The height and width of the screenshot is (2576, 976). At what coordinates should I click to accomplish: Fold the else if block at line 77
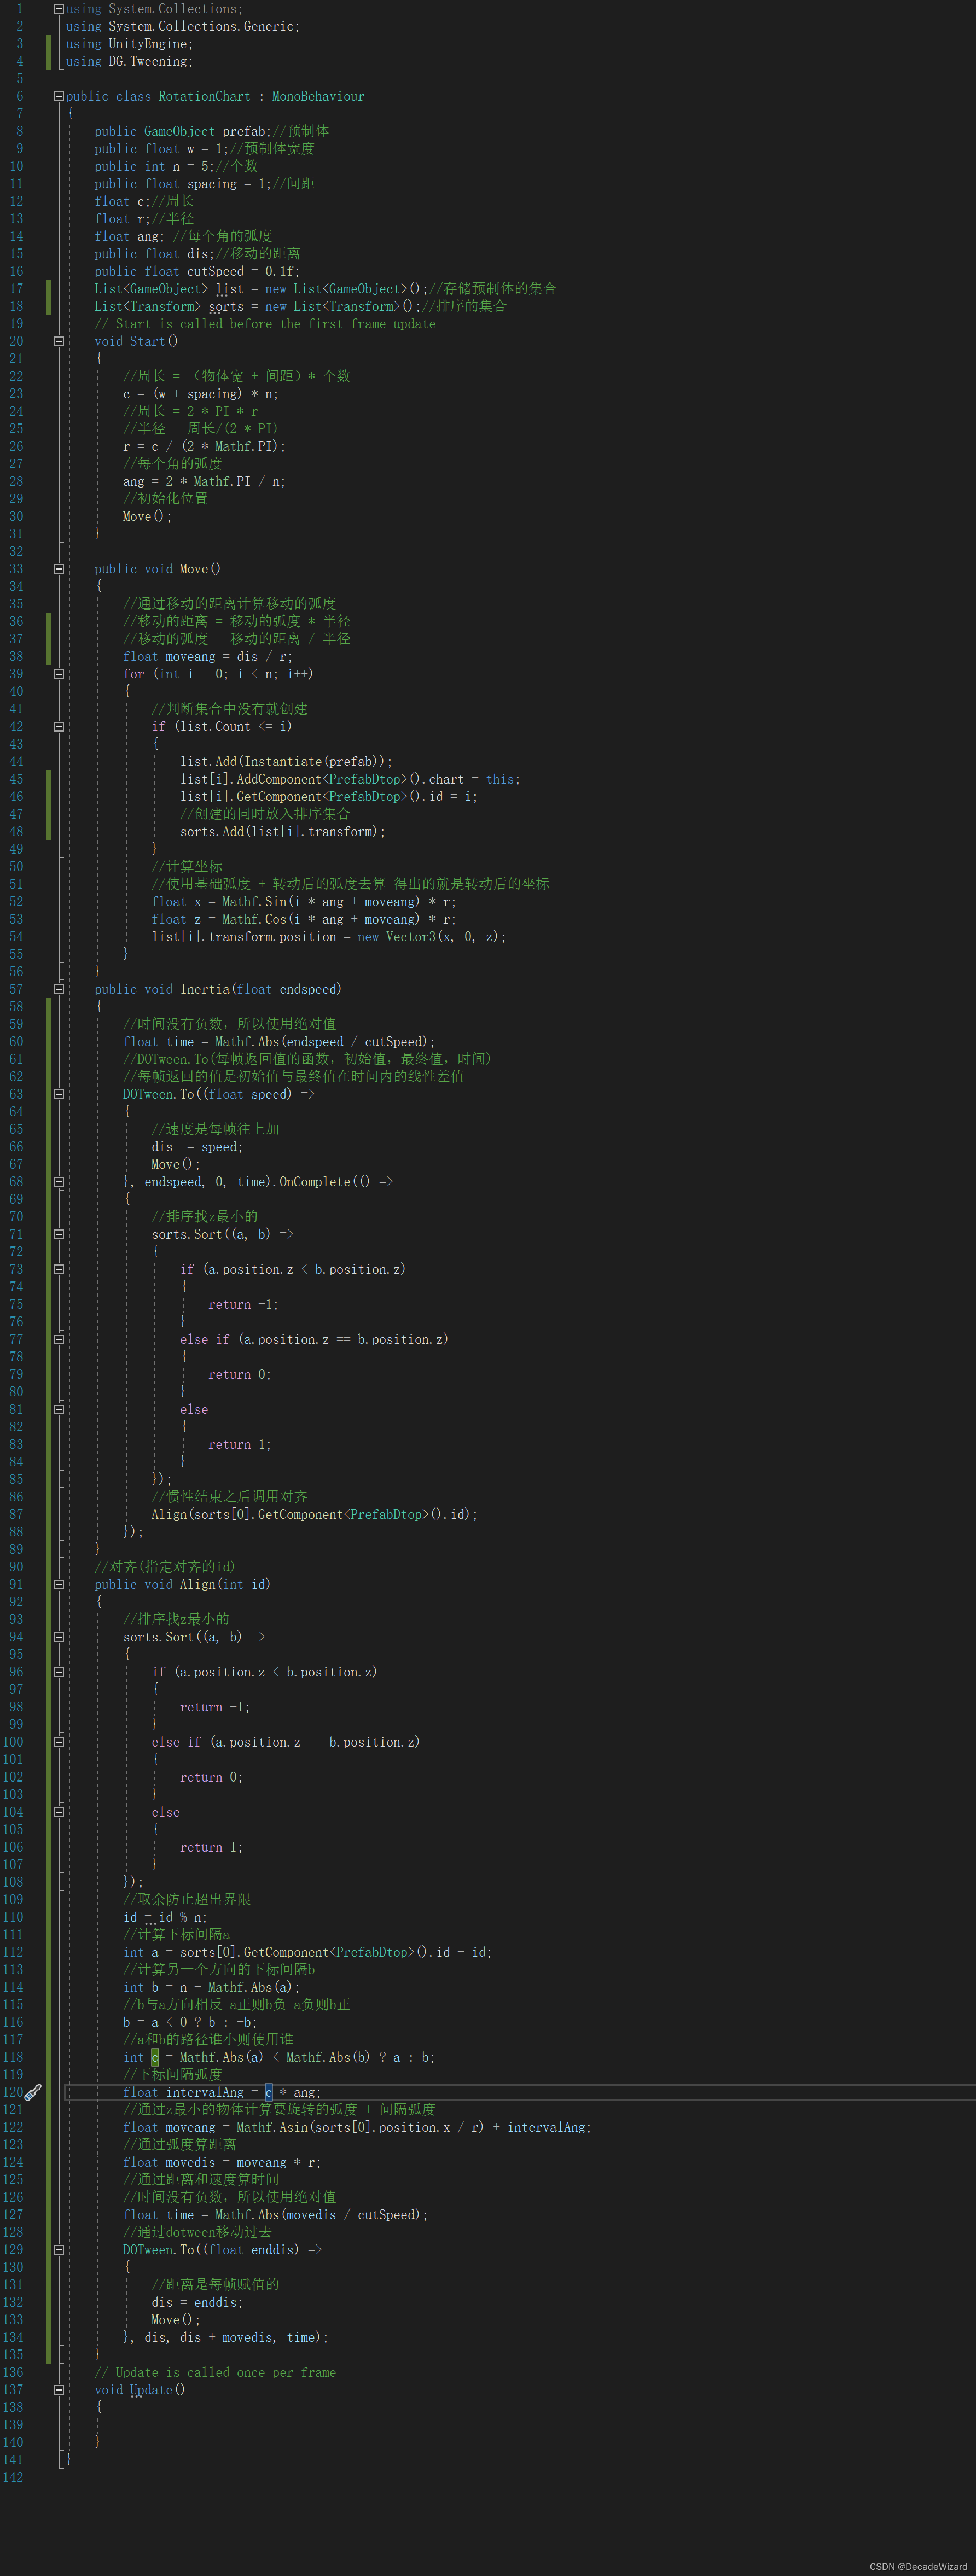point(59,1339)
